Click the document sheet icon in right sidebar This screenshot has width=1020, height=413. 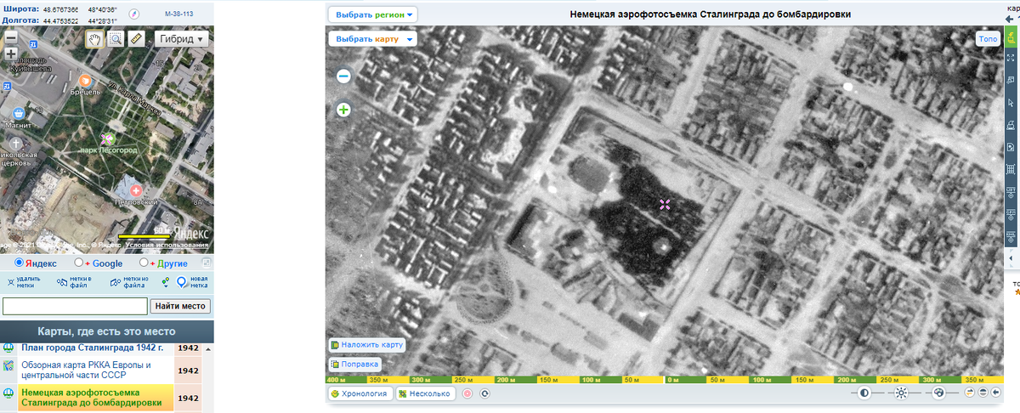pyautogui.click(x=1011, y=146)
